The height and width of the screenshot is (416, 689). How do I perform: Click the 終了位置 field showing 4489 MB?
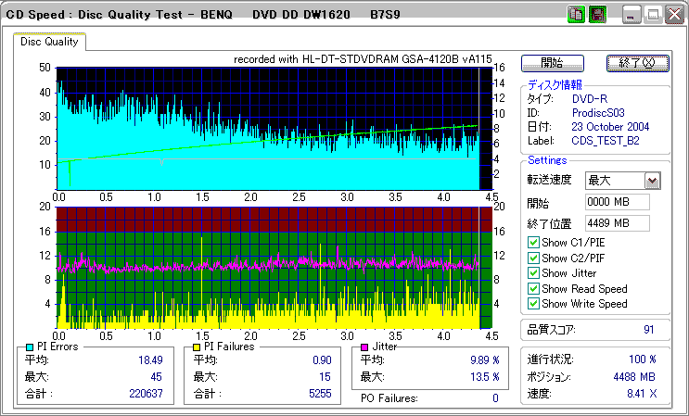[617, 222]
